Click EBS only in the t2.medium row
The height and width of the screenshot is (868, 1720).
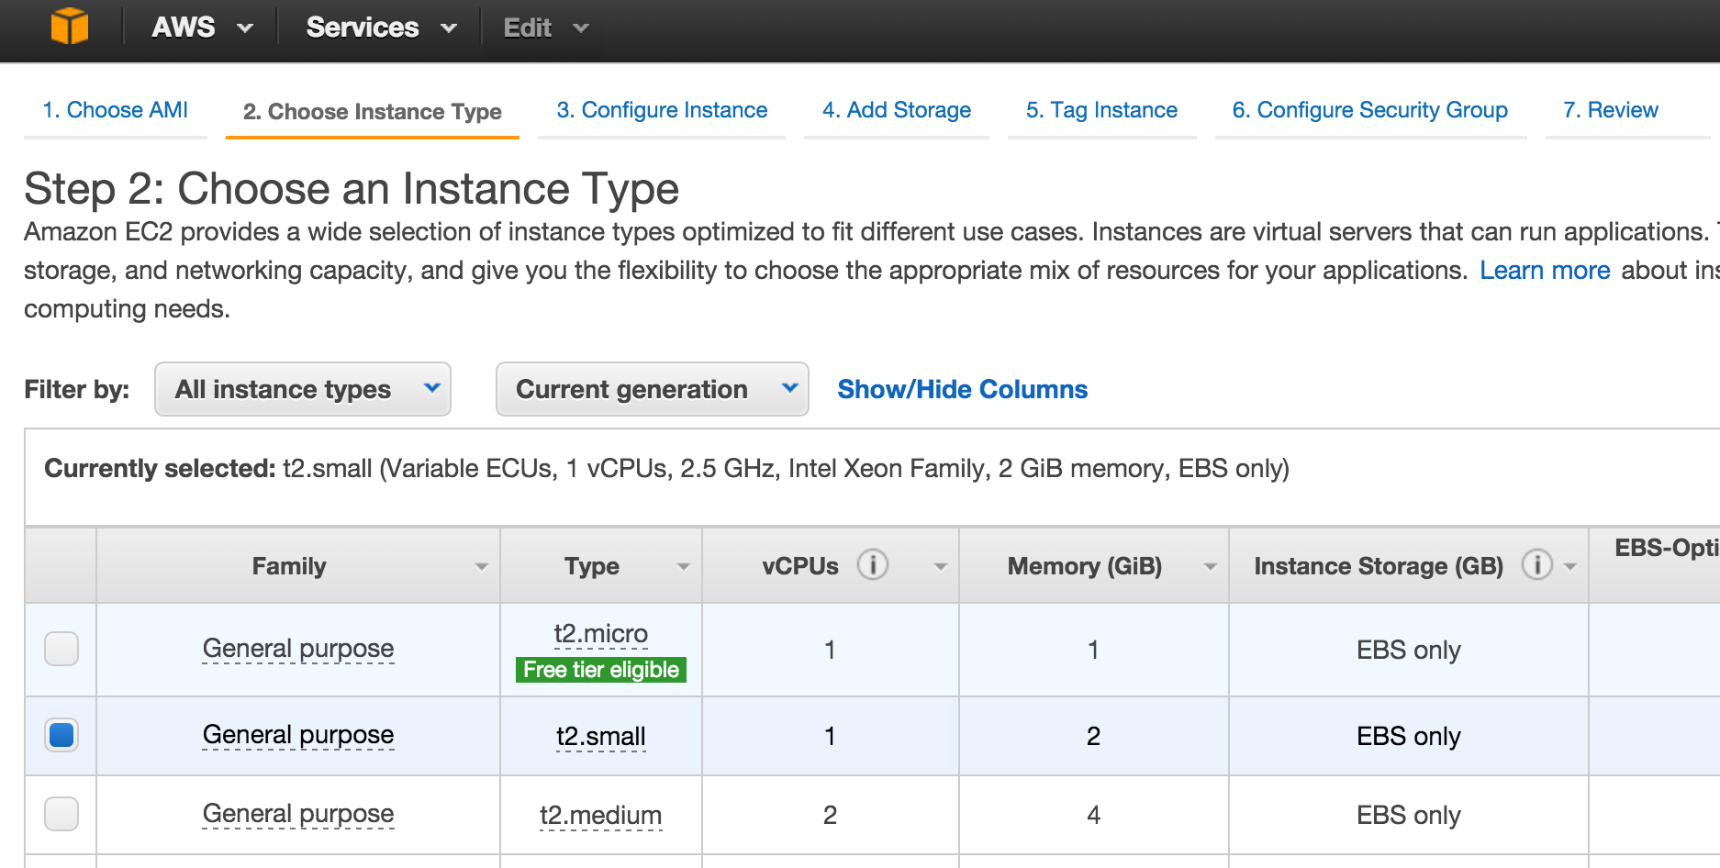[1409, 815]
